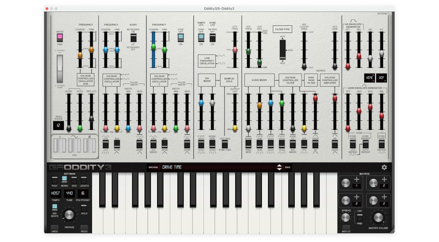
Task: Click the ADSR SUS slider knob
Action: (x=370, y=107)
